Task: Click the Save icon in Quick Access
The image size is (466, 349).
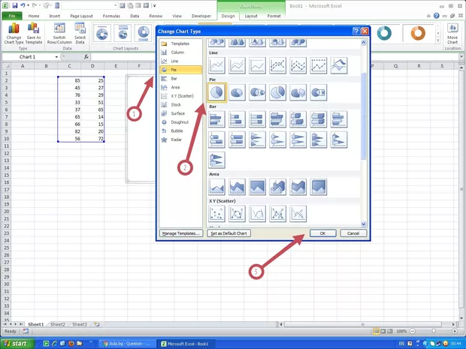Action: click(14, 5)
